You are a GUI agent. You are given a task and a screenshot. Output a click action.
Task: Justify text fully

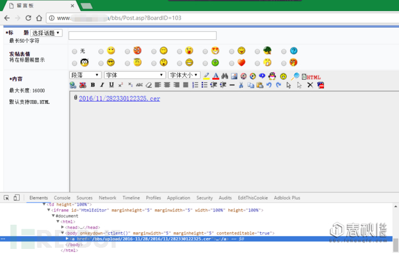[x=186, y=85]
